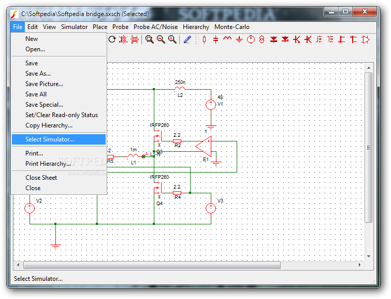Screen dimensions: 391x299
Task: Click the Zoom In magnifier icon
Action: pyautogui.click(x=172, y=39)
